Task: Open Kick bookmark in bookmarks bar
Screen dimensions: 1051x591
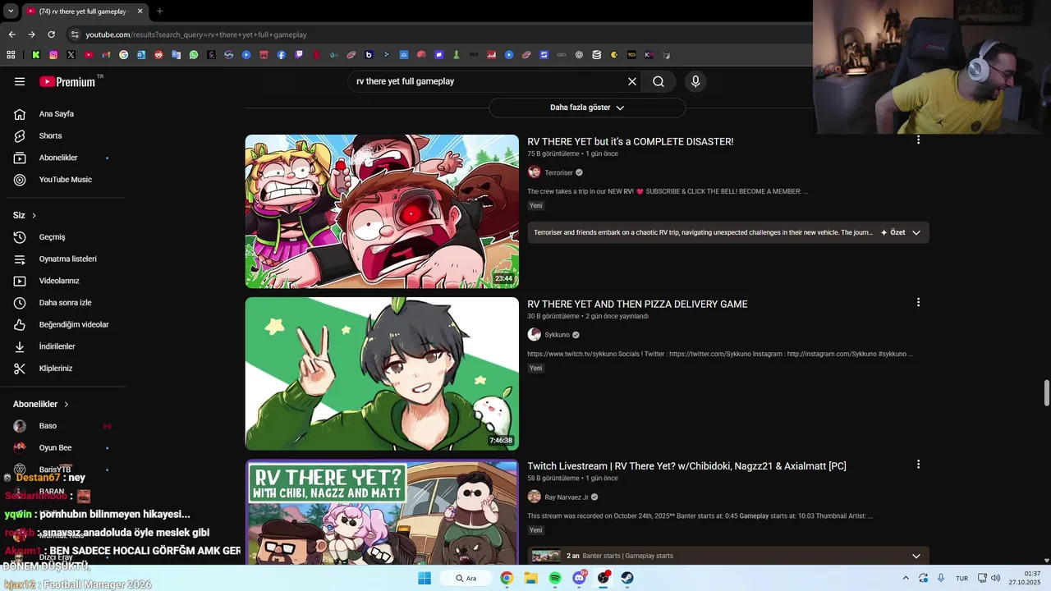Action: [x=36, y=55]
